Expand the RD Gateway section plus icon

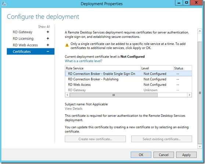tap(48, 32)
